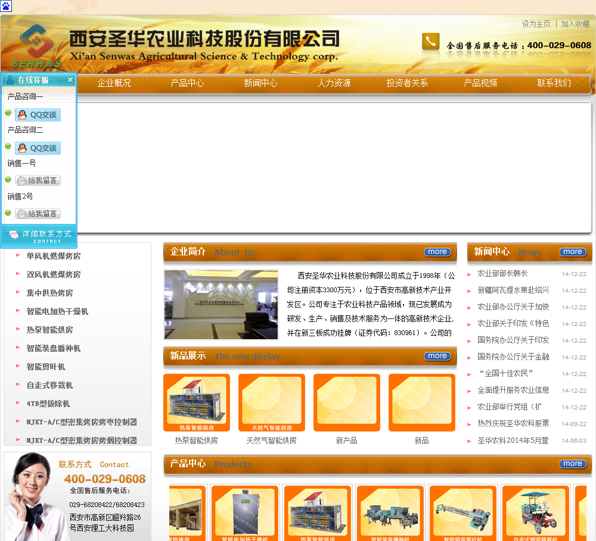The image size is (596, 541).
Task: Open 智能剪叶机 in product list
Action: [x=46, y=367]
